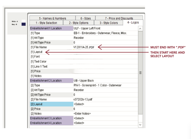Viewport: 191px width, 139px height.
Task: Click the 4 - Logos tab
Action: [x=133, y=23]
